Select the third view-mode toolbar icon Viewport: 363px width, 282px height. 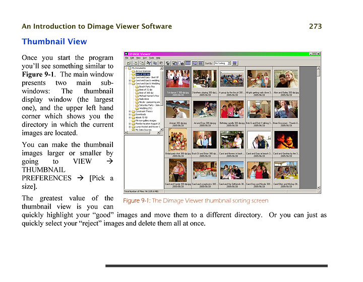click(201, 63)
